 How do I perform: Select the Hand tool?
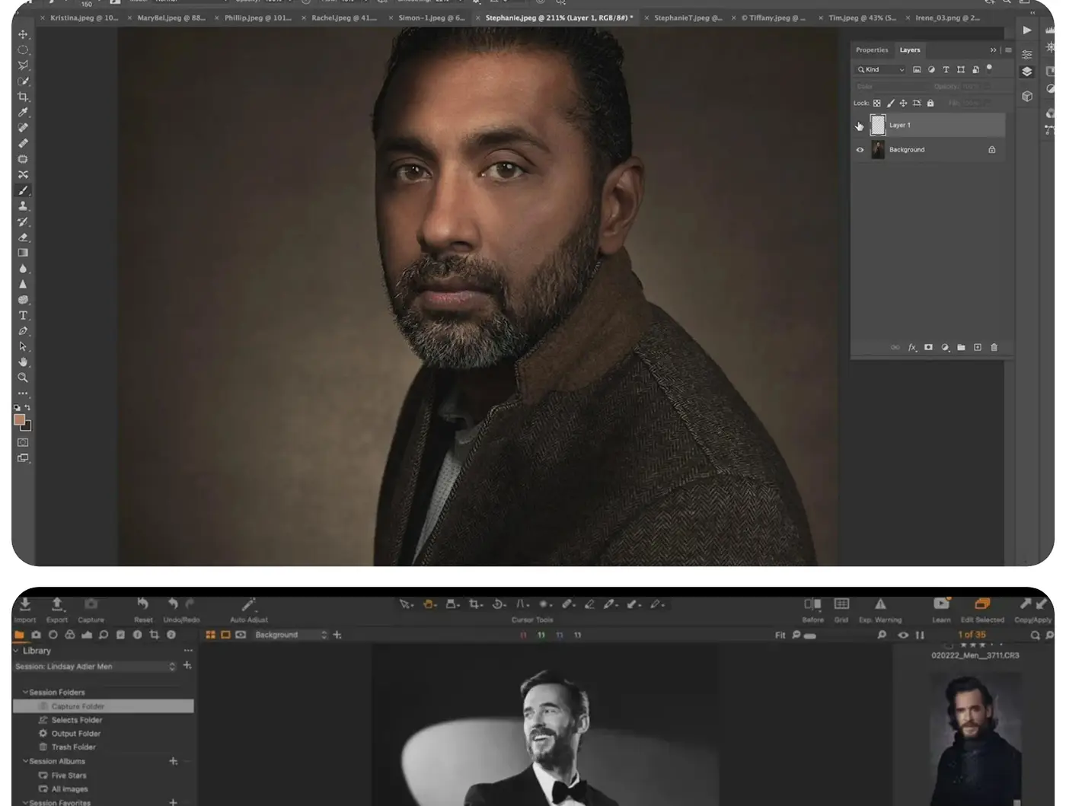23,362
